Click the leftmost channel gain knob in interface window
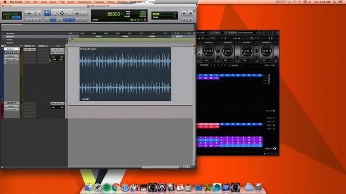The height and width of the screenshot is (194, 346). pos(208,51)
